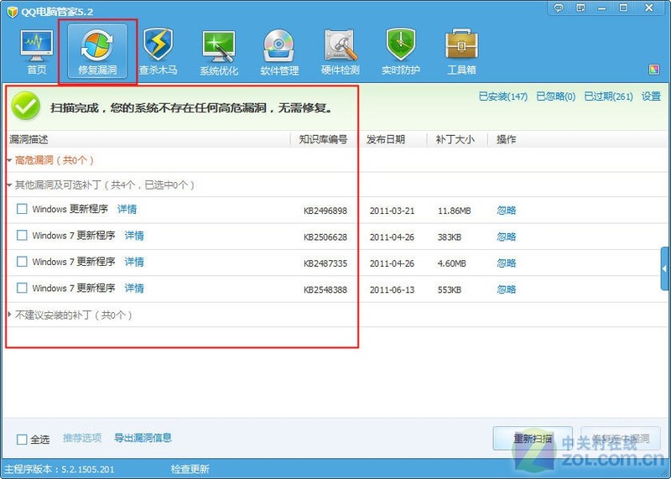
Task: Open the 工具箱 toolbox
Action: 461,52
